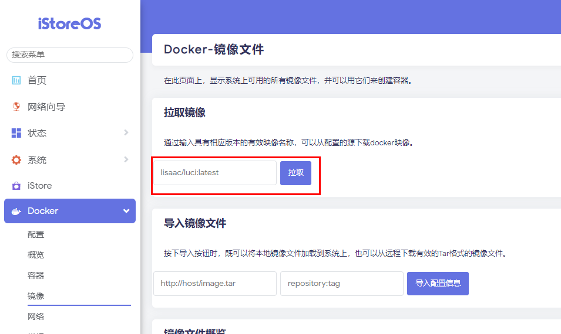Click the system gear icon
Image resolution: width=561 pixels, height=334 pixels.
[16, 160]
